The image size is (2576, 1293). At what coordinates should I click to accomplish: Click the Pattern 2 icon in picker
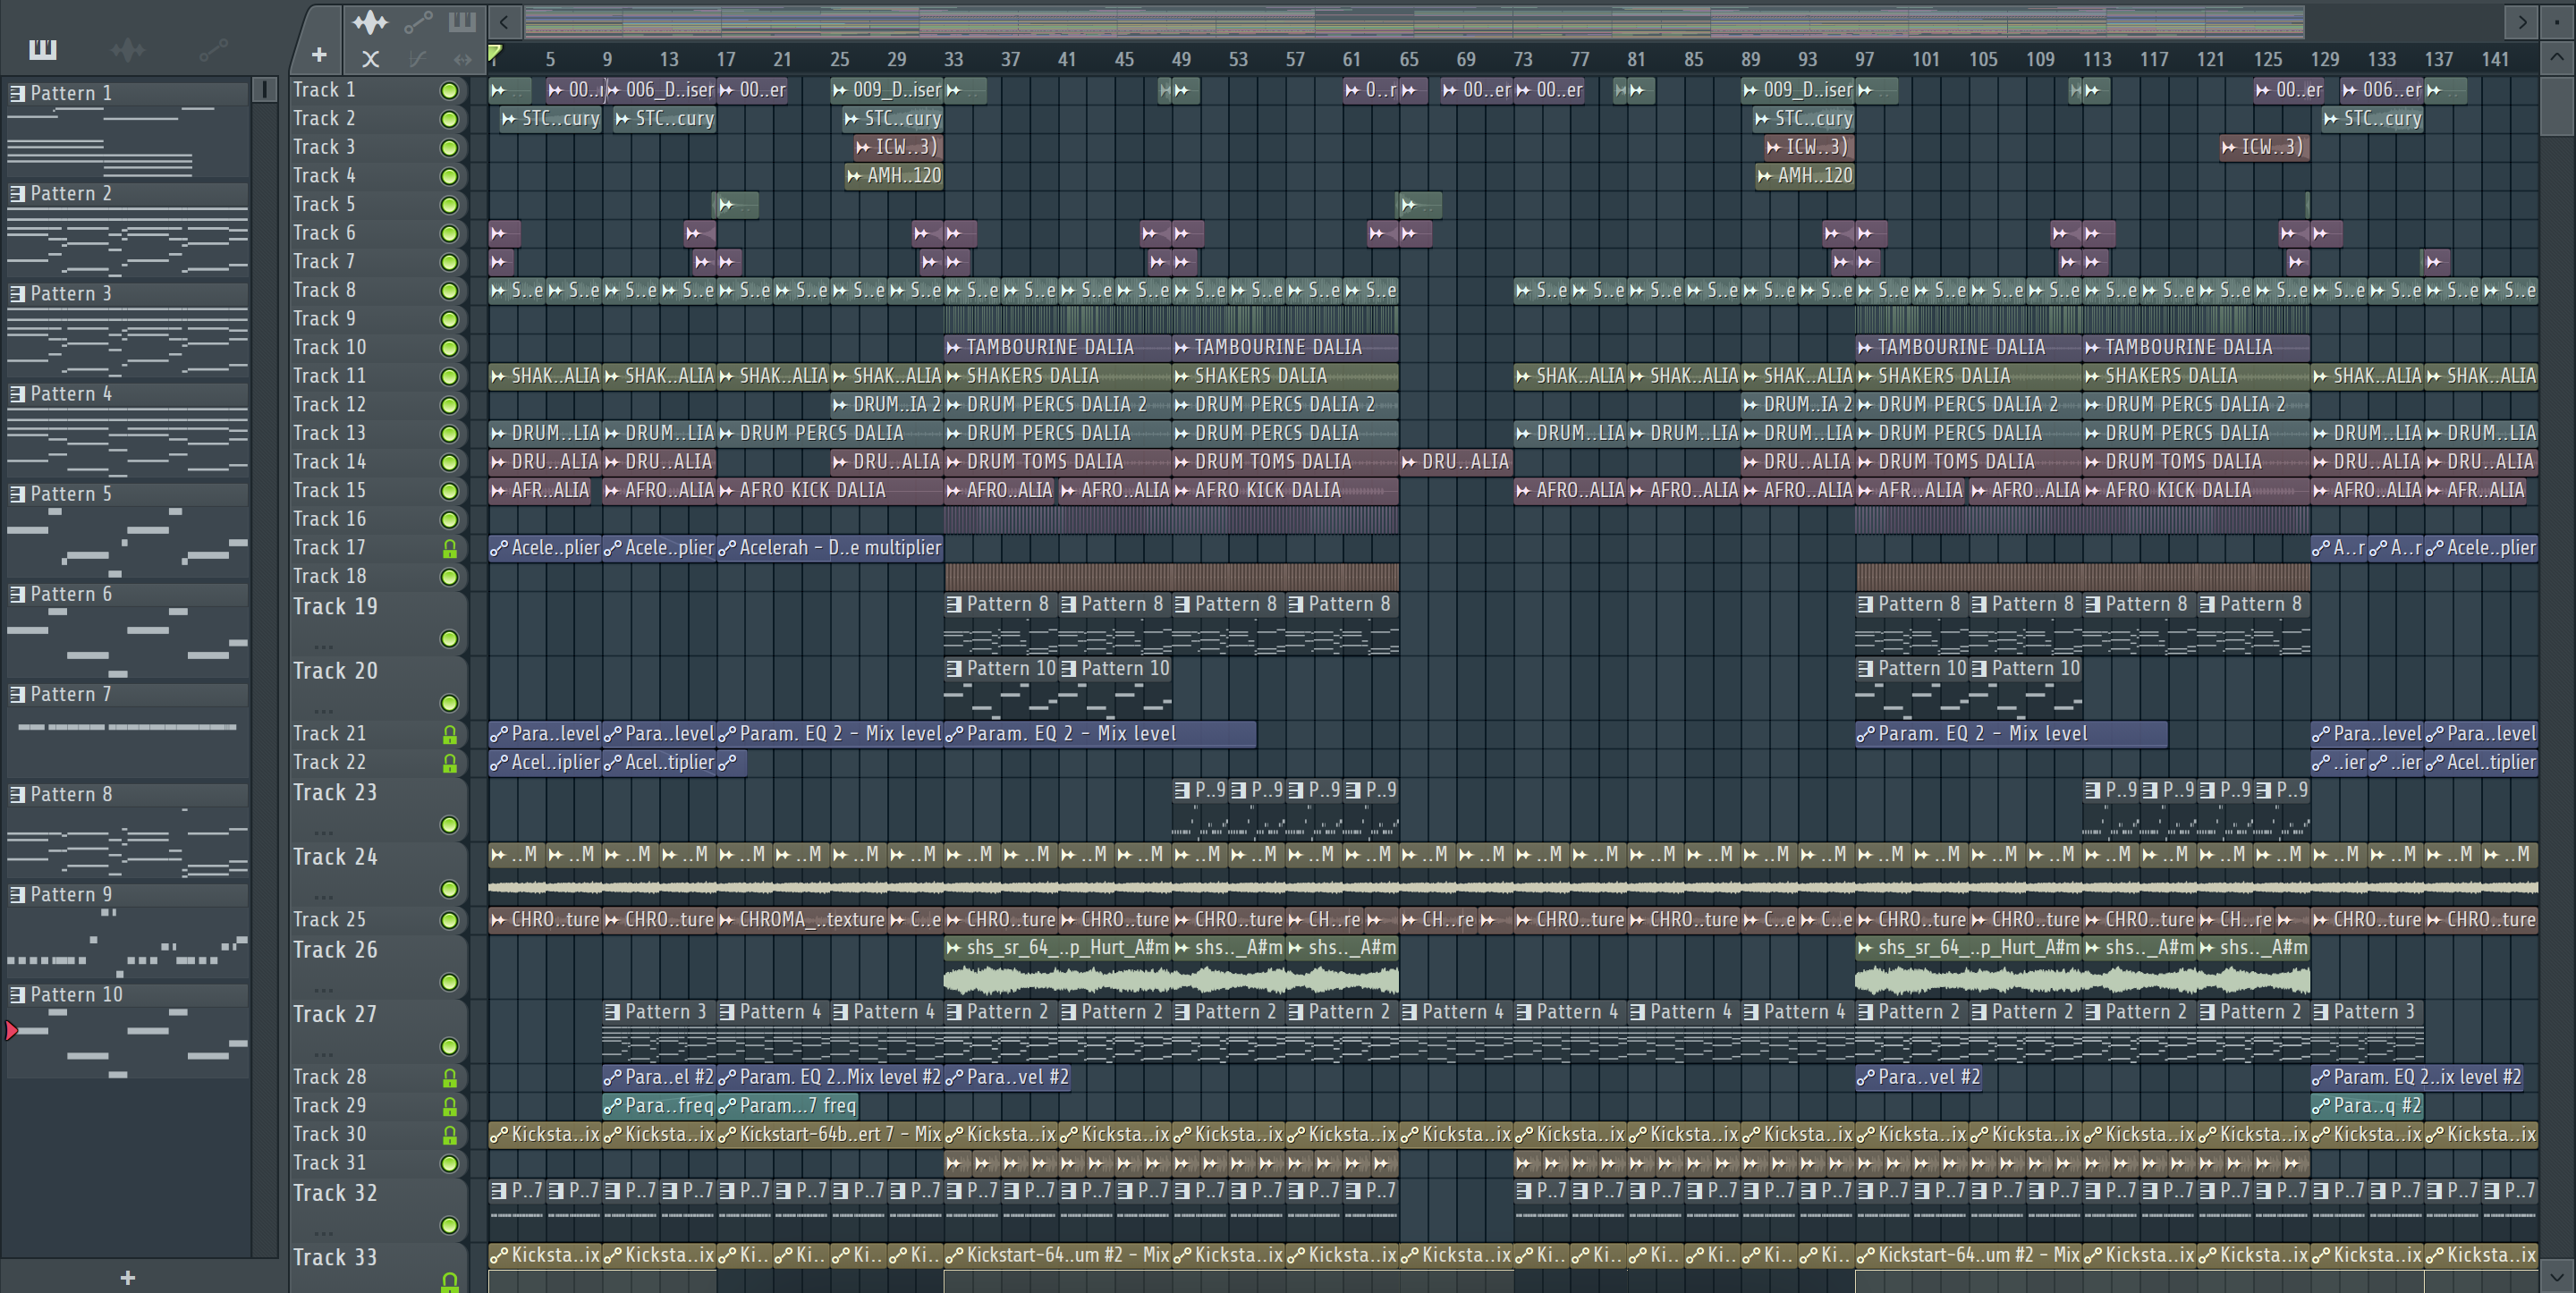pos(17,193)
